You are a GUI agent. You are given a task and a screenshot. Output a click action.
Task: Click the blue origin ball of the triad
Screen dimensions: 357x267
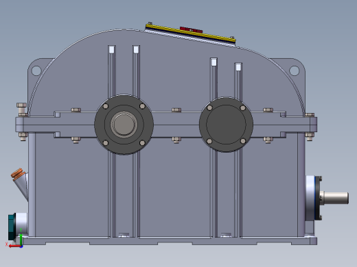point(21,246)
